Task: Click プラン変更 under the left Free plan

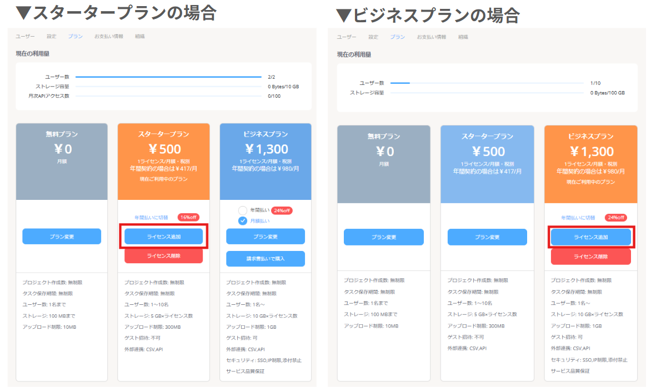Action: pos(62,237)
